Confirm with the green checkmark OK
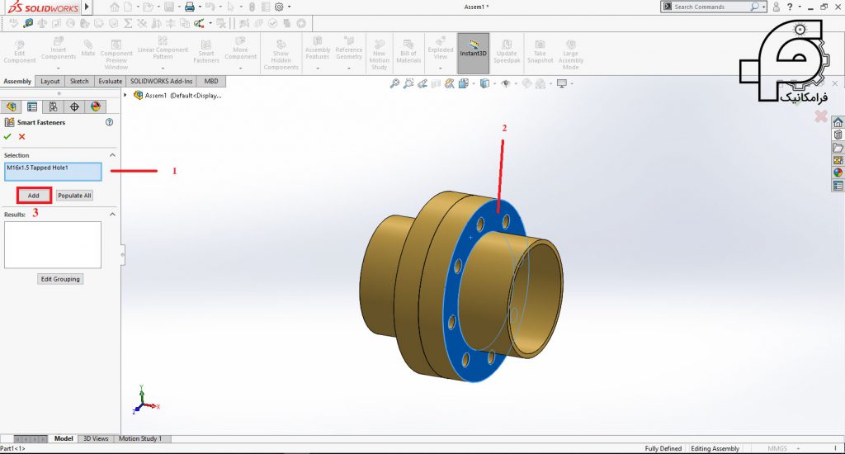 pos(7,136)
